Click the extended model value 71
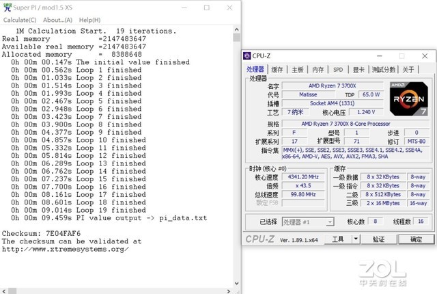Image resolution: width=437 pixels, height=294 pixels. (356, 141)
